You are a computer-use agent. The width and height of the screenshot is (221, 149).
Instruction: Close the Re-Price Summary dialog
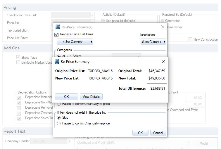click(x=163, y=62)
